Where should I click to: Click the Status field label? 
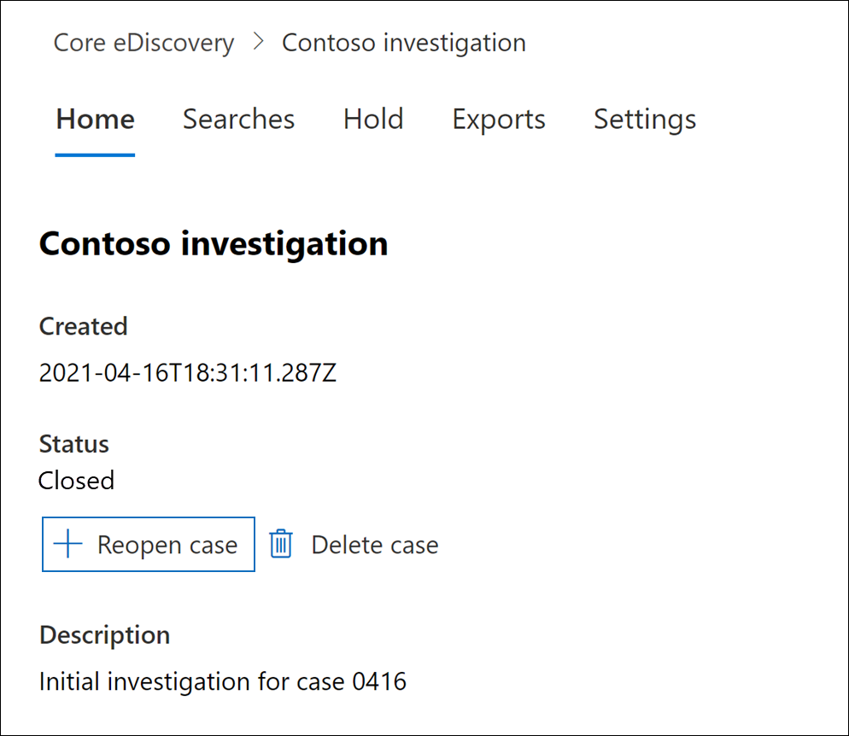[74, 444]
